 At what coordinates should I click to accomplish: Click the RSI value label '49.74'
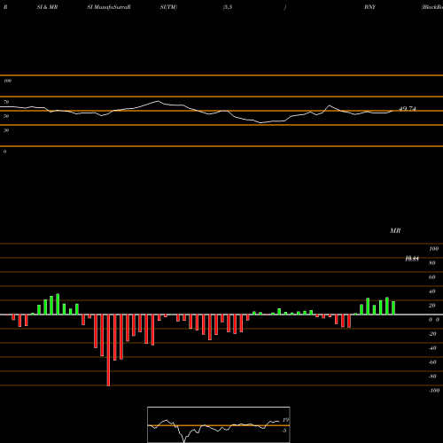[x=408, y=109]
